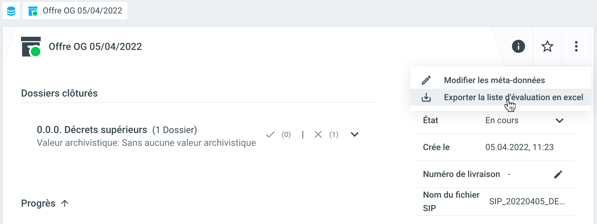Click the download icon for Excel export

pos(426,98)
